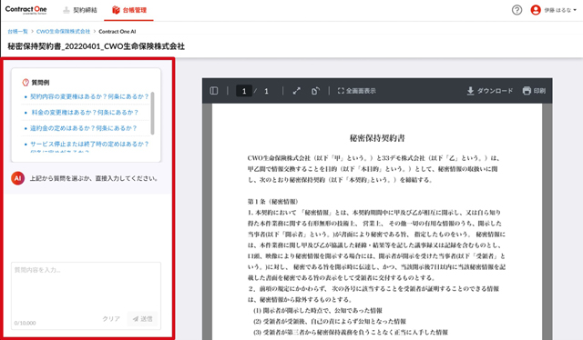Enter full screen view (全画面表示)

[x=356, y=91]
